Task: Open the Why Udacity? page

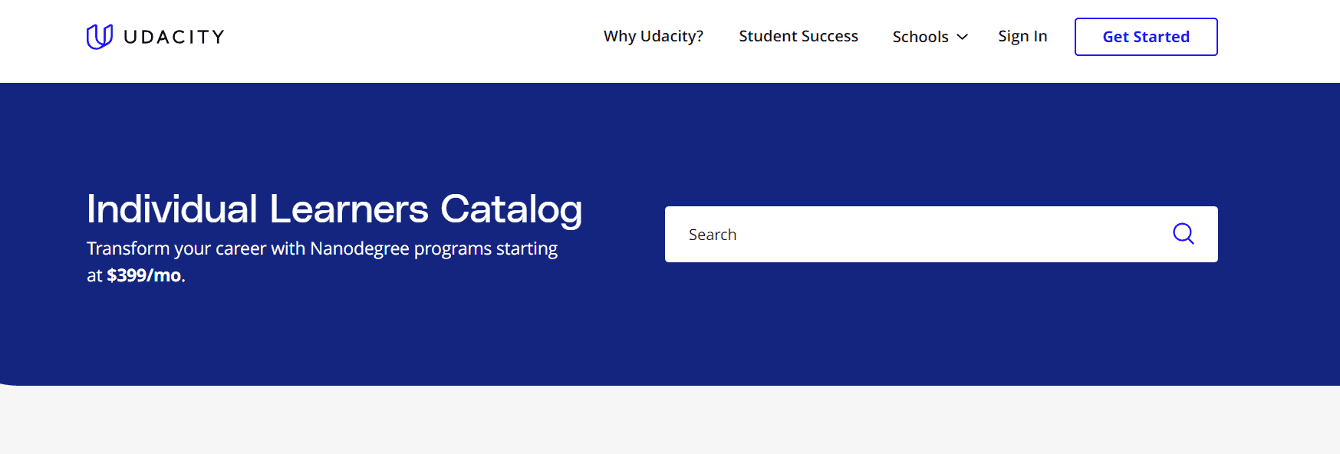Action: (x=653, y=36)
